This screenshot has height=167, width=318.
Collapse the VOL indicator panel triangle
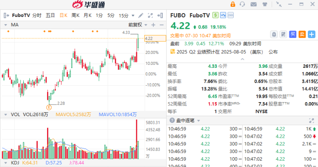point(6,115)
